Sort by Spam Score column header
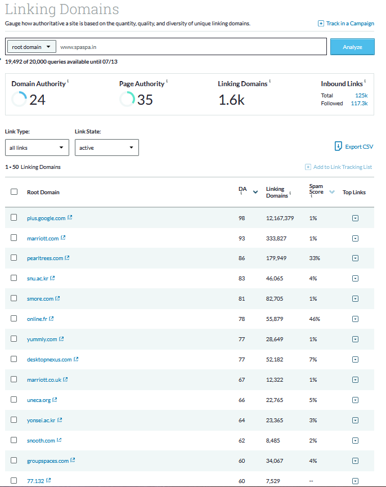 tap(316, 190)
